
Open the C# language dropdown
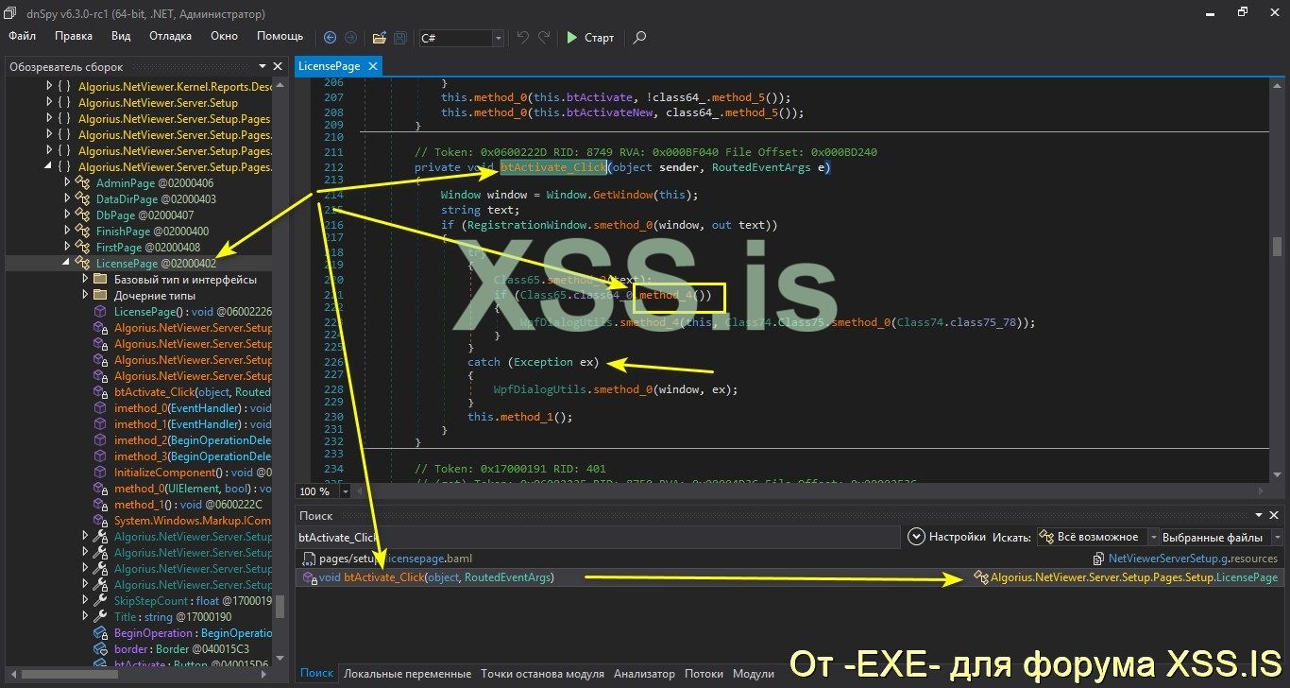[x=461, y=38]
